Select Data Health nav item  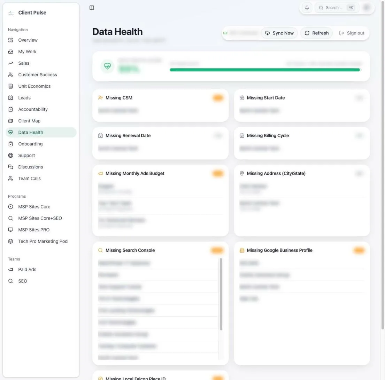pos(41,132)
